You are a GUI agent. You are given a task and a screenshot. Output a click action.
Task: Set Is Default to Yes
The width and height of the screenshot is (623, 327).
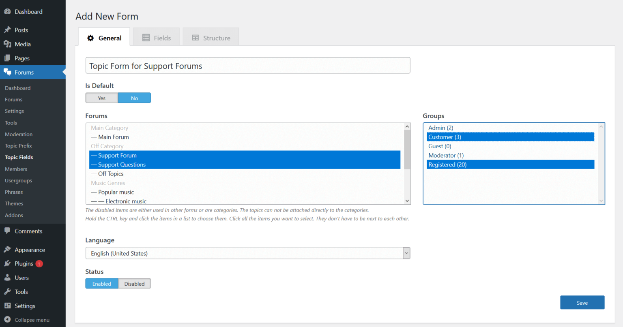tap(102, 98)
